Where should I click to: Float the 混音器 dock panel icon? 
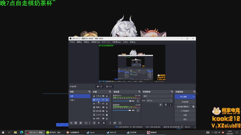139,92
